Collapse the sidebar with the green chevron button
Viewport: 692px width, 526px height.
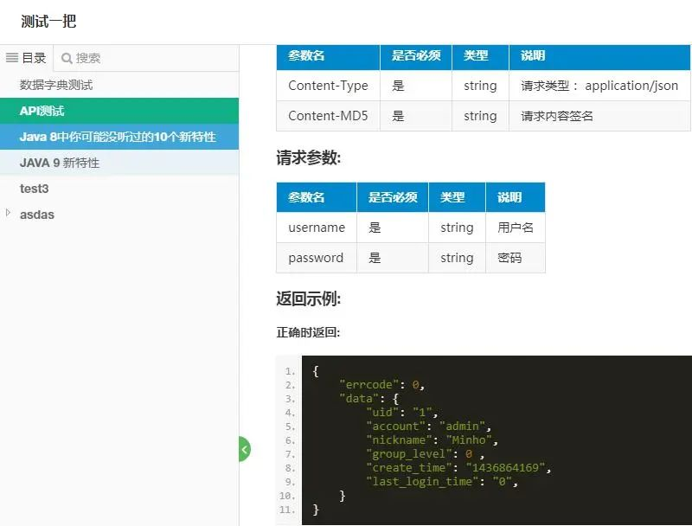(x=244, y=450)
